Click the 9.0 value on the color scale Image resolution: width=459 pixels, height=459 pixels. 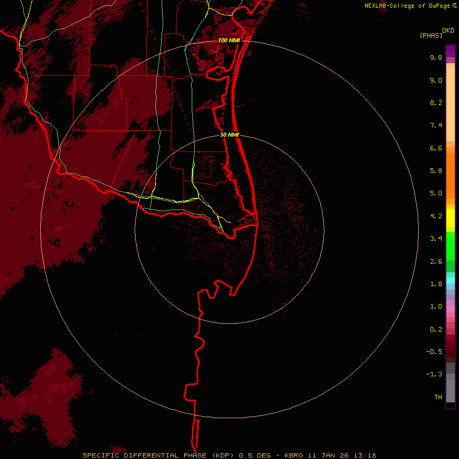436,80
